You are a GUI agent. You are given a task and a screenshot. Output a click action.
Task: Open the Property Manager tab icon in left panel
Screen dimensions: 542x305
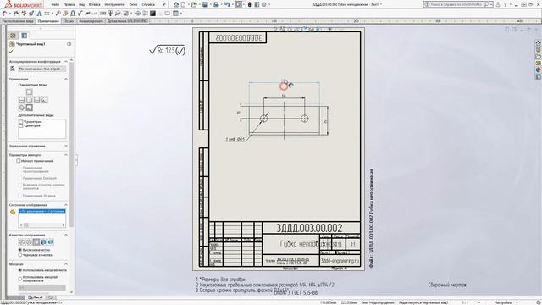25,36
